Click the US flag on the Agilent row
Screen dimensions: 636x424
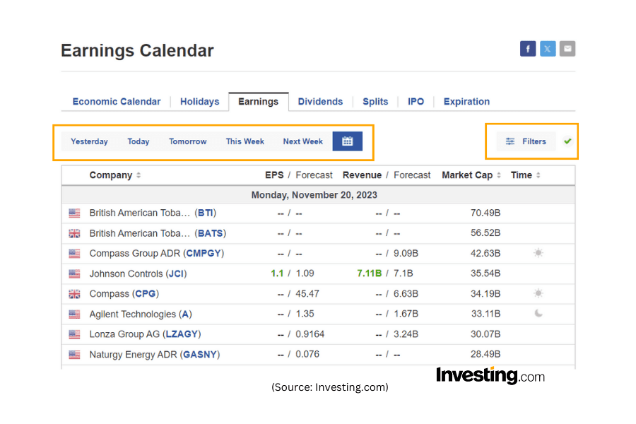(x=74, y=314)
